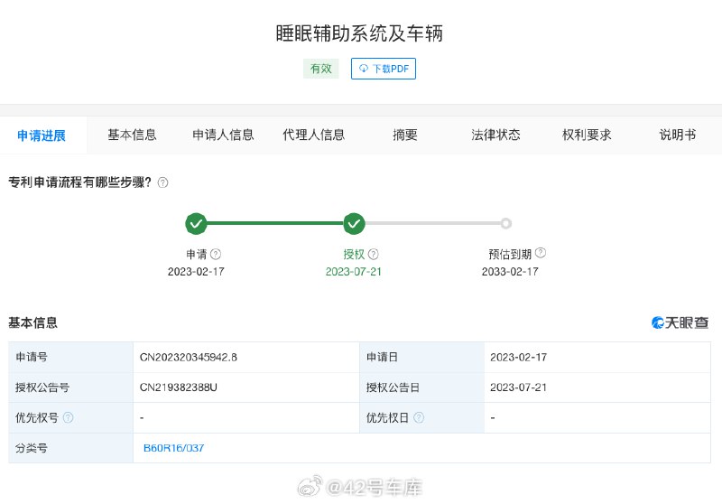Image resolution: width=722 pixels, height=504 pixels.
Task: Click the 授权公告号 table label
Action: pos(42,387)
